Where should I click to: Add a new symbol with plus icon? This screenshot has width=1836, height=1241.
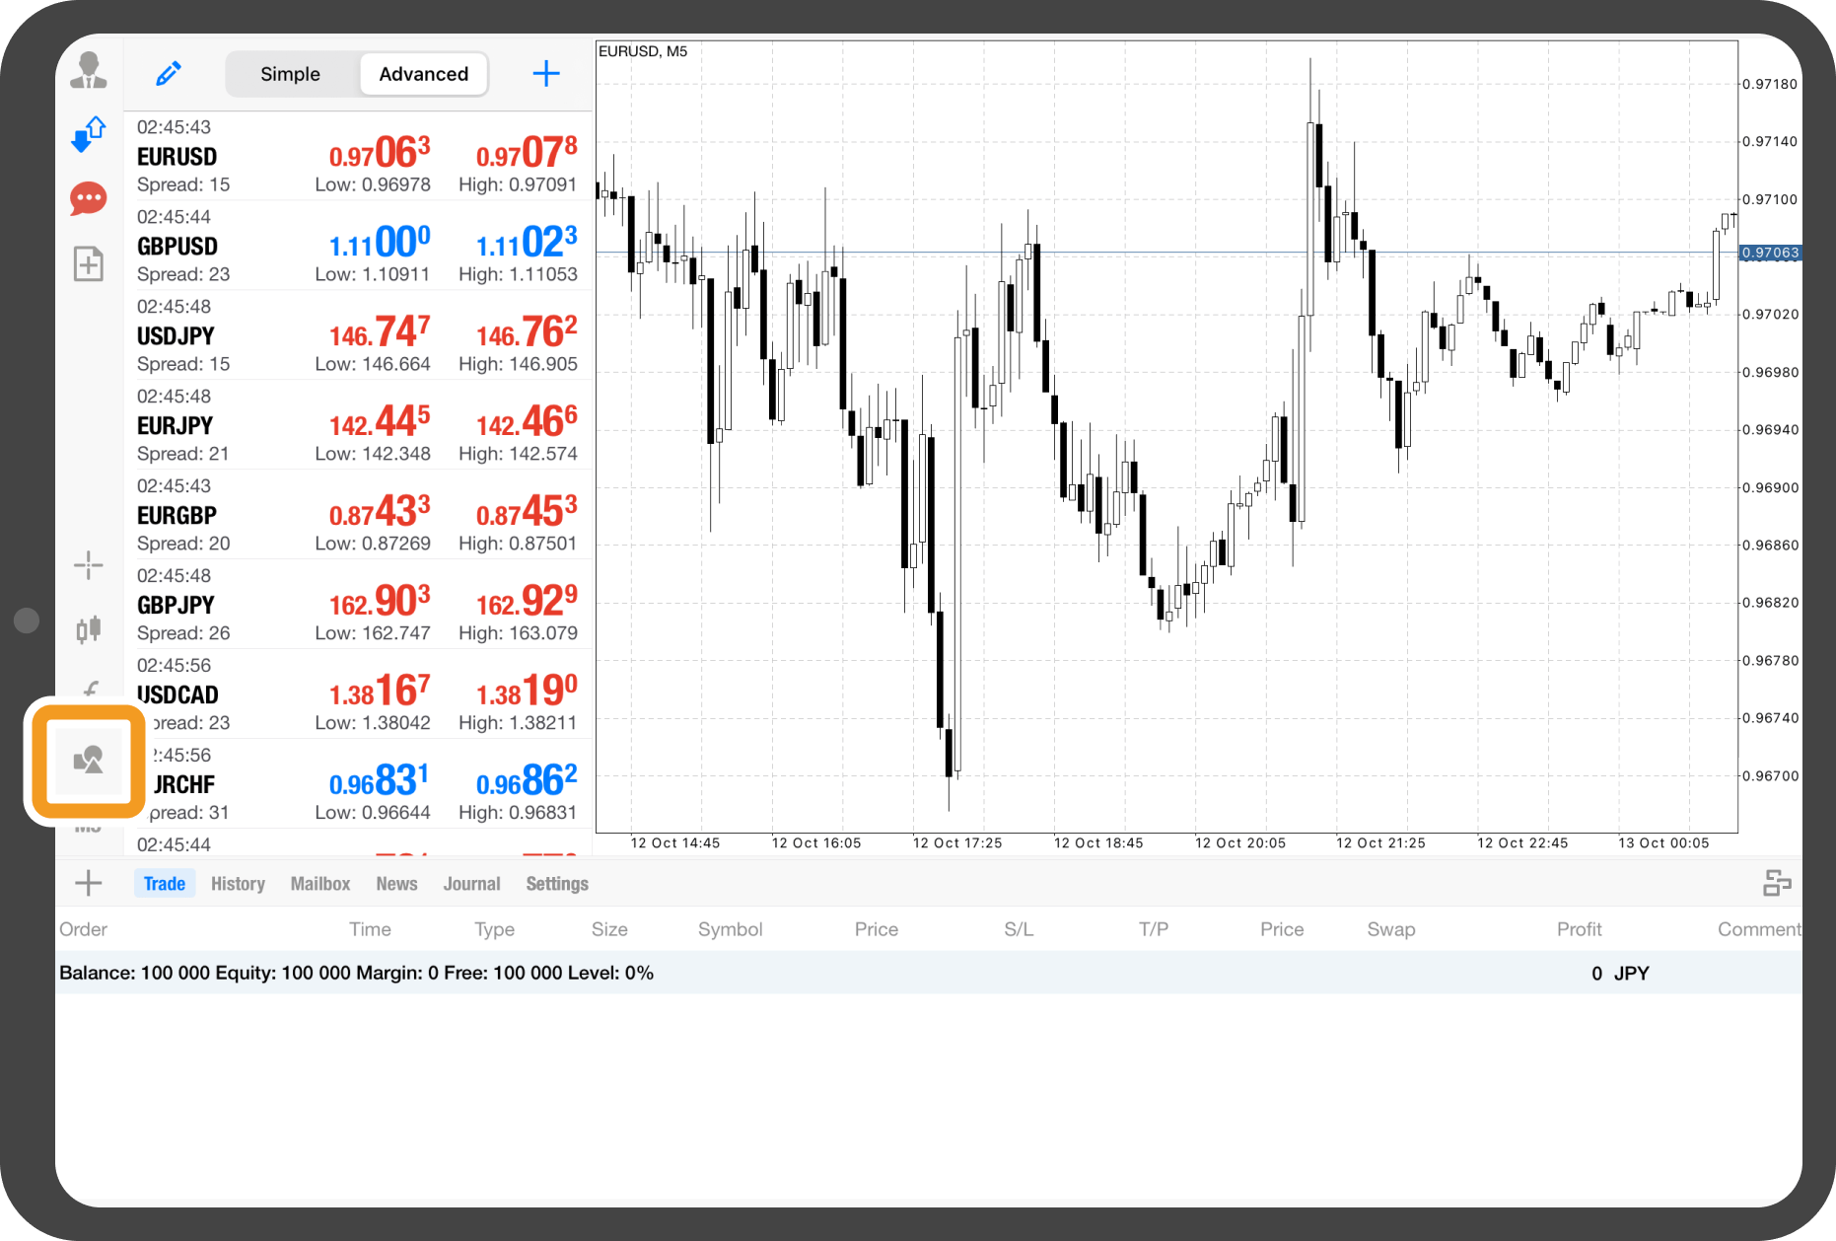click(545, 74)
